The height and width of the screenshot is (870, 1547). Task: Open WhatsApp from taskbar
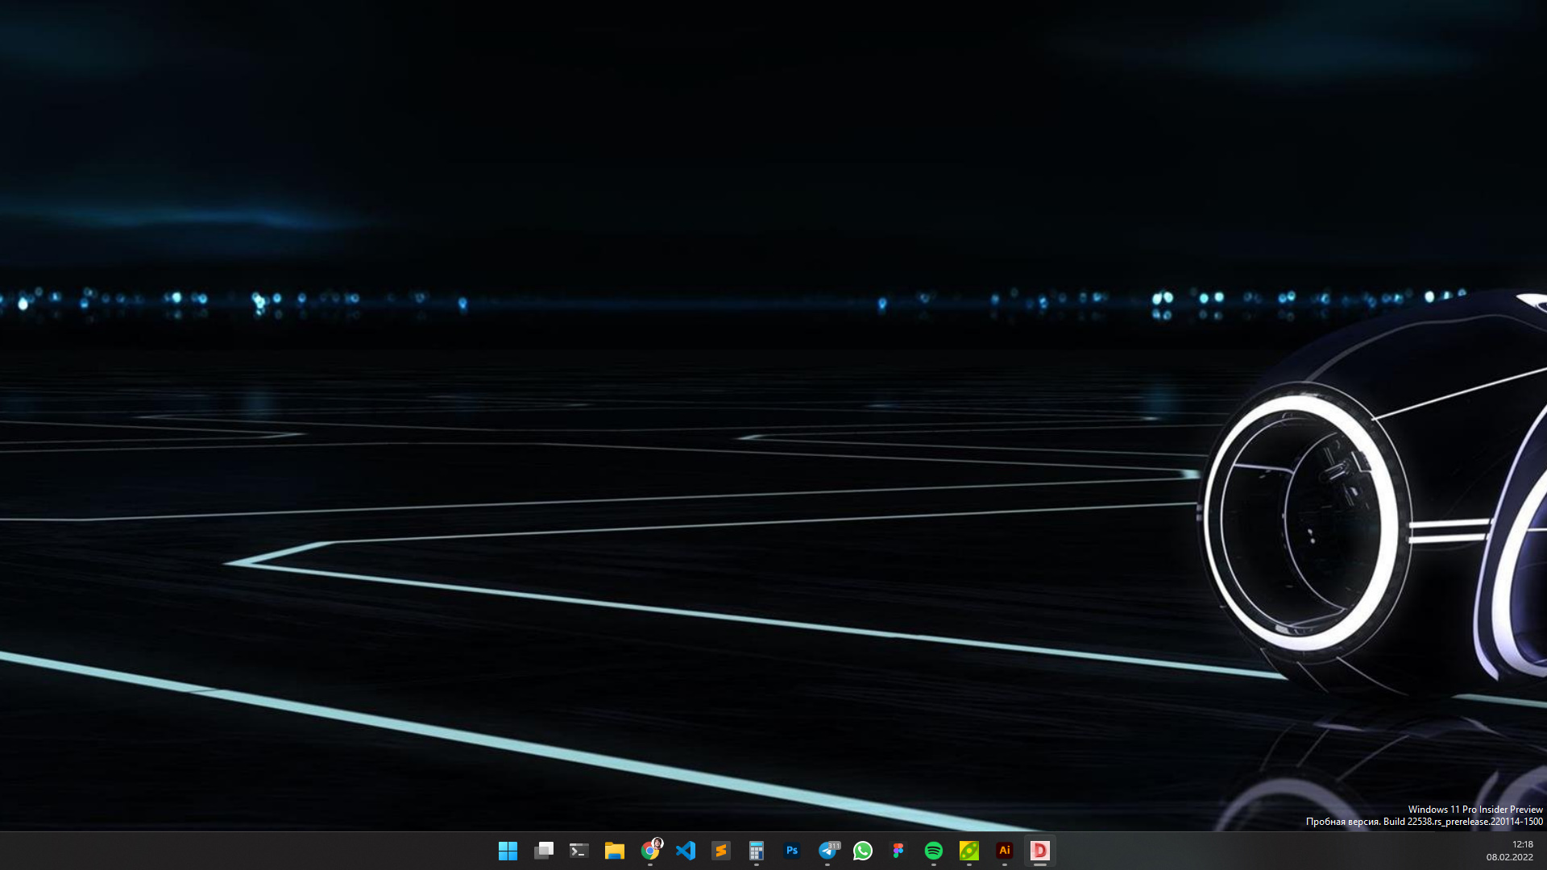[863, 851]
